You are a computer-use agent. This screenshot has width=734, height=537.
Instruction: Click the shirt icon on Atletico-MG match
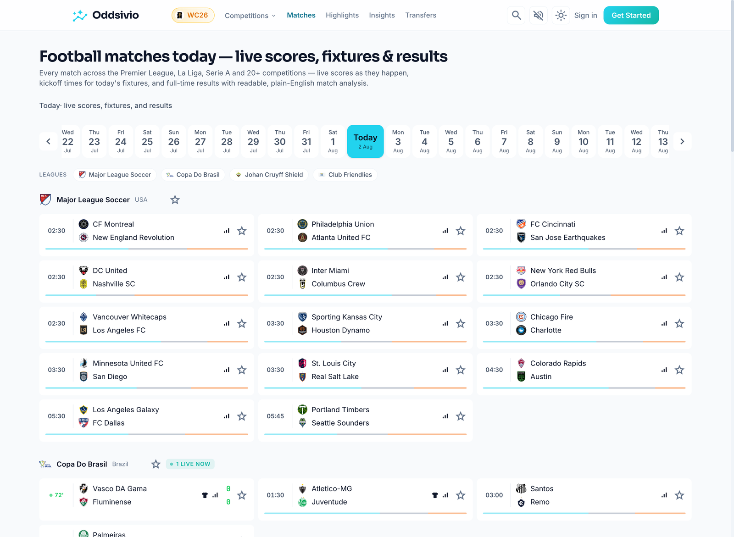(435, 495)
